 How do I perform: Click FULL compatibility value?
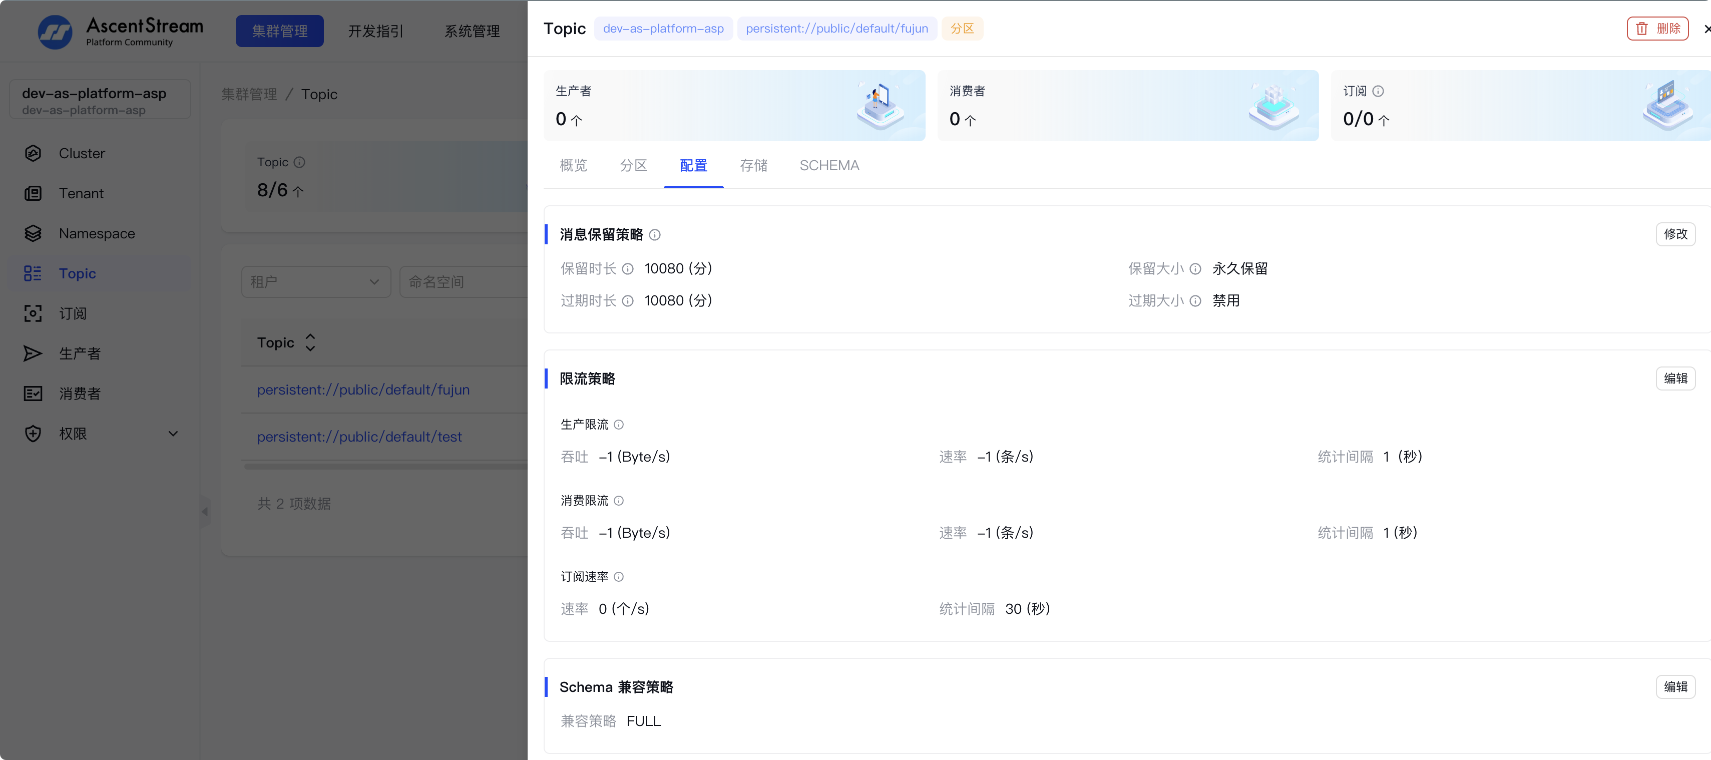coord(644,721)
